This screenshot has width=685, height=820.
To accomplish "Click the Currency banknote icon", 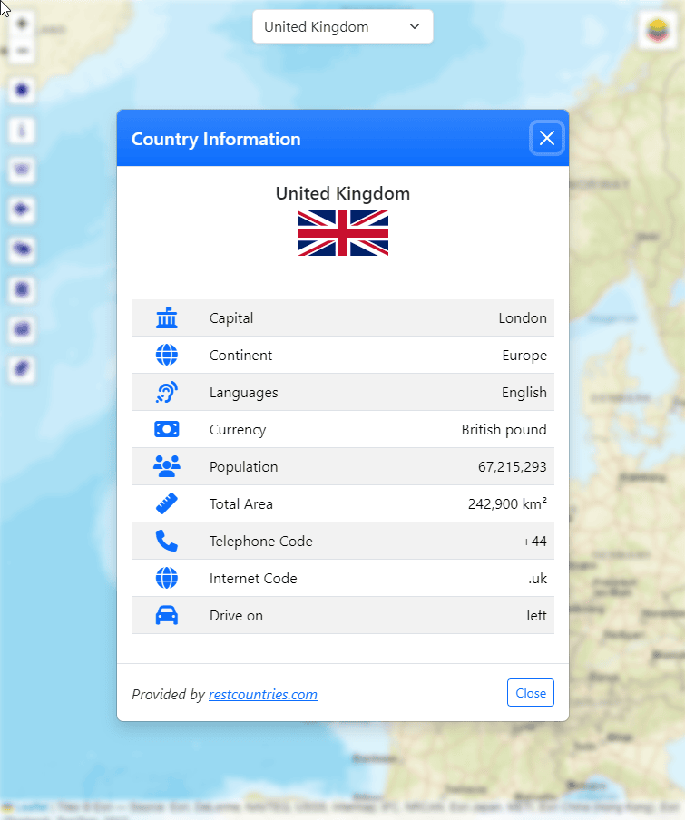I will pyautogui.click(x=167, y=429).
